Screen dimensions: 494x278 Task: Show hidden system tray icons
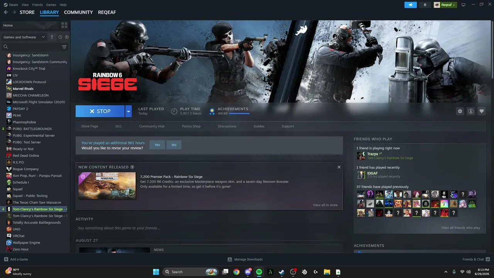click(446, 272)
